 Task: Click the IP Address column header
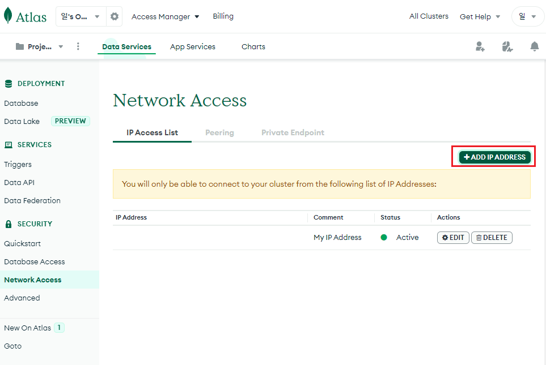coord(132,217)
